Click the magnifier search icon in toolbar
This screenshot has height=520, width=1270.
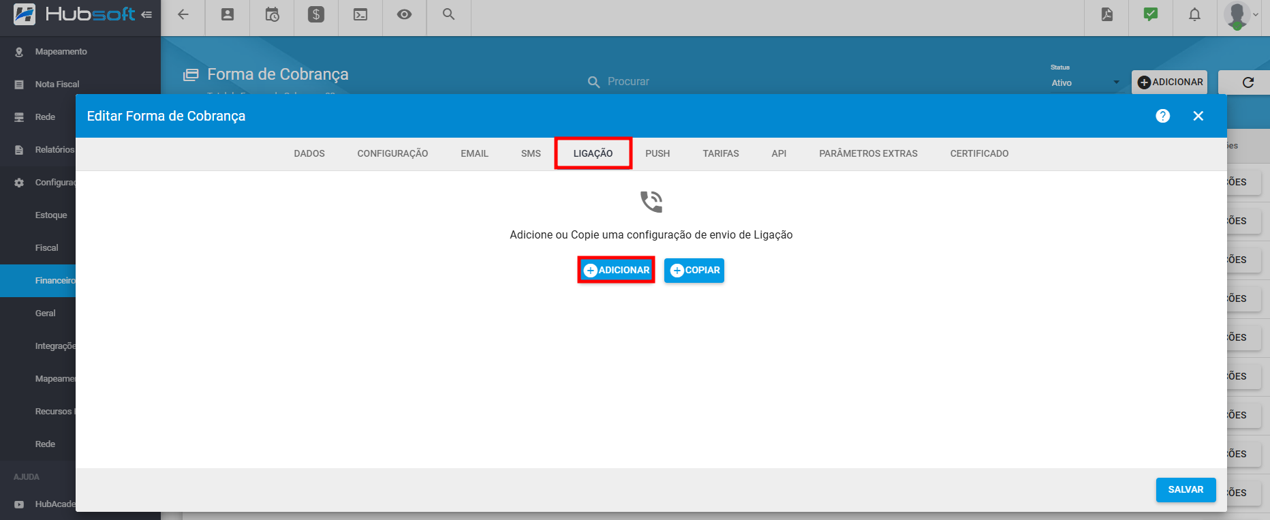pyautogui.click(x=448, y=14)
